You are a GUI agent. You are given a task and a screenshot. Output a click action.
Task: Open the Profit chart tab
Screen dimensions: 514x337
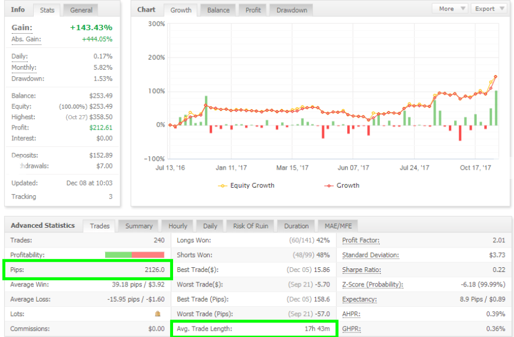[x=253, y=10]
